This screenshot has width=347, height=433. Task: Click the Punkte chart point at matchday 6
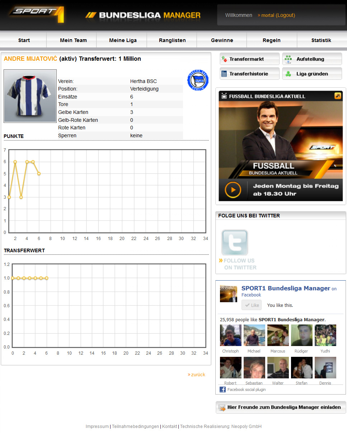(x=39, y=174)
